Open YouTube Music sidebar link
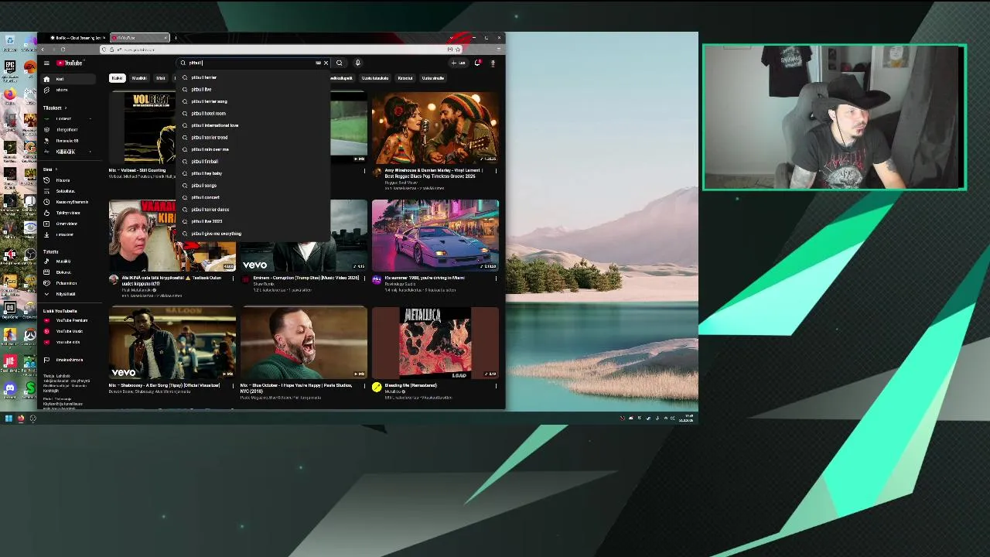 (x=68, y=331)
